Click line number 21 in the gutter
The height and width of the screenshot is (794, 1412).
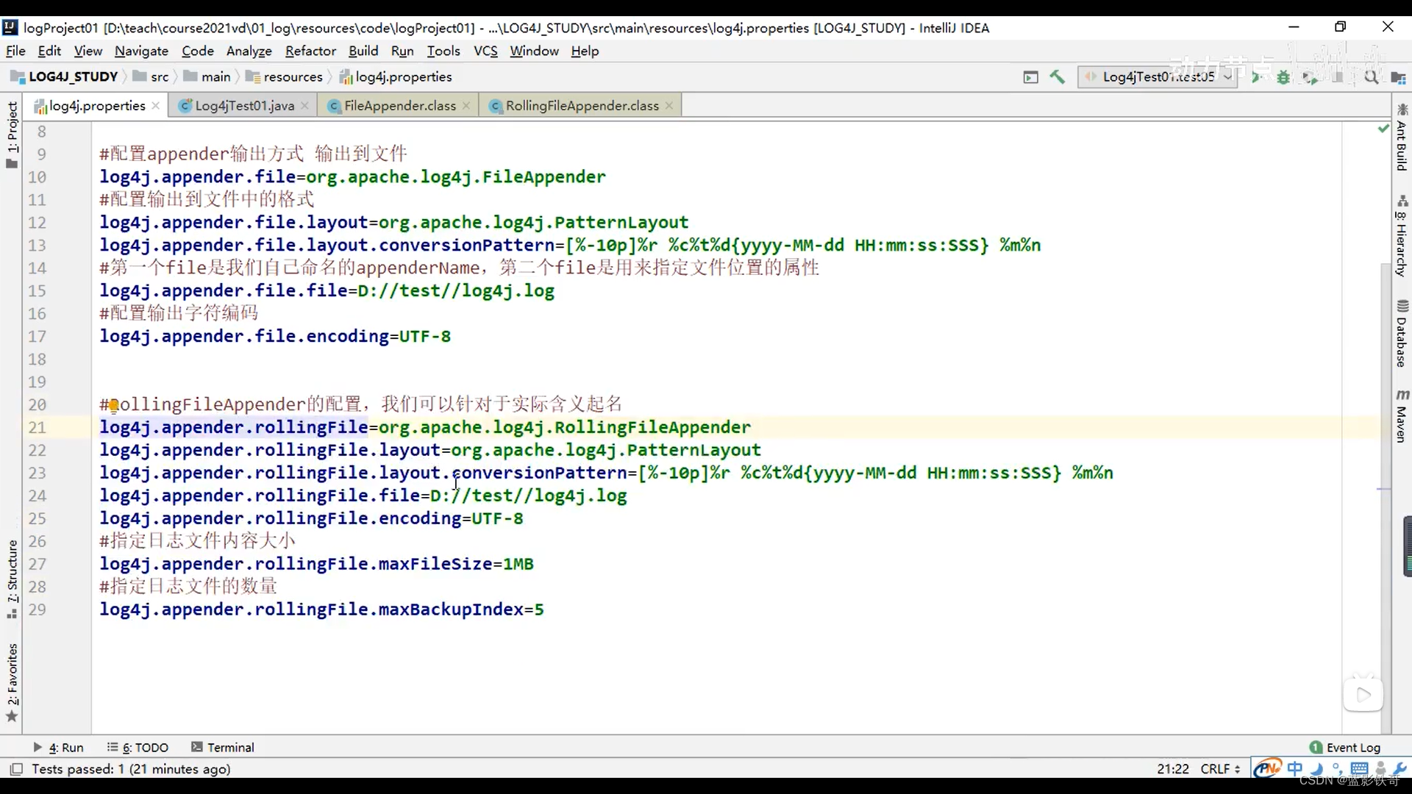coord(37,427)
